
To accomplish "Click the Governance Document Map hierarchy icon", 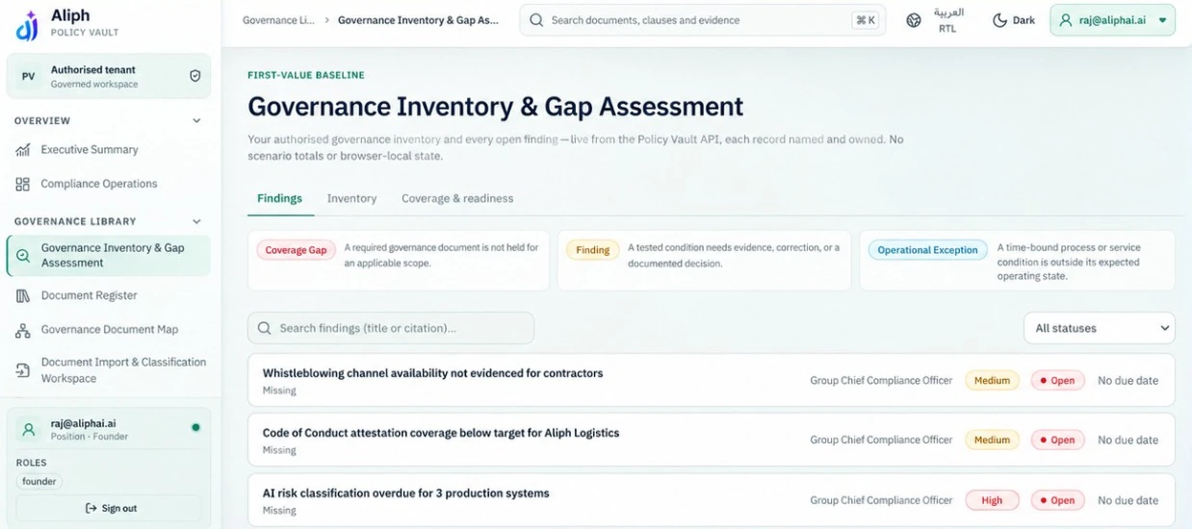I will [23, 330].
